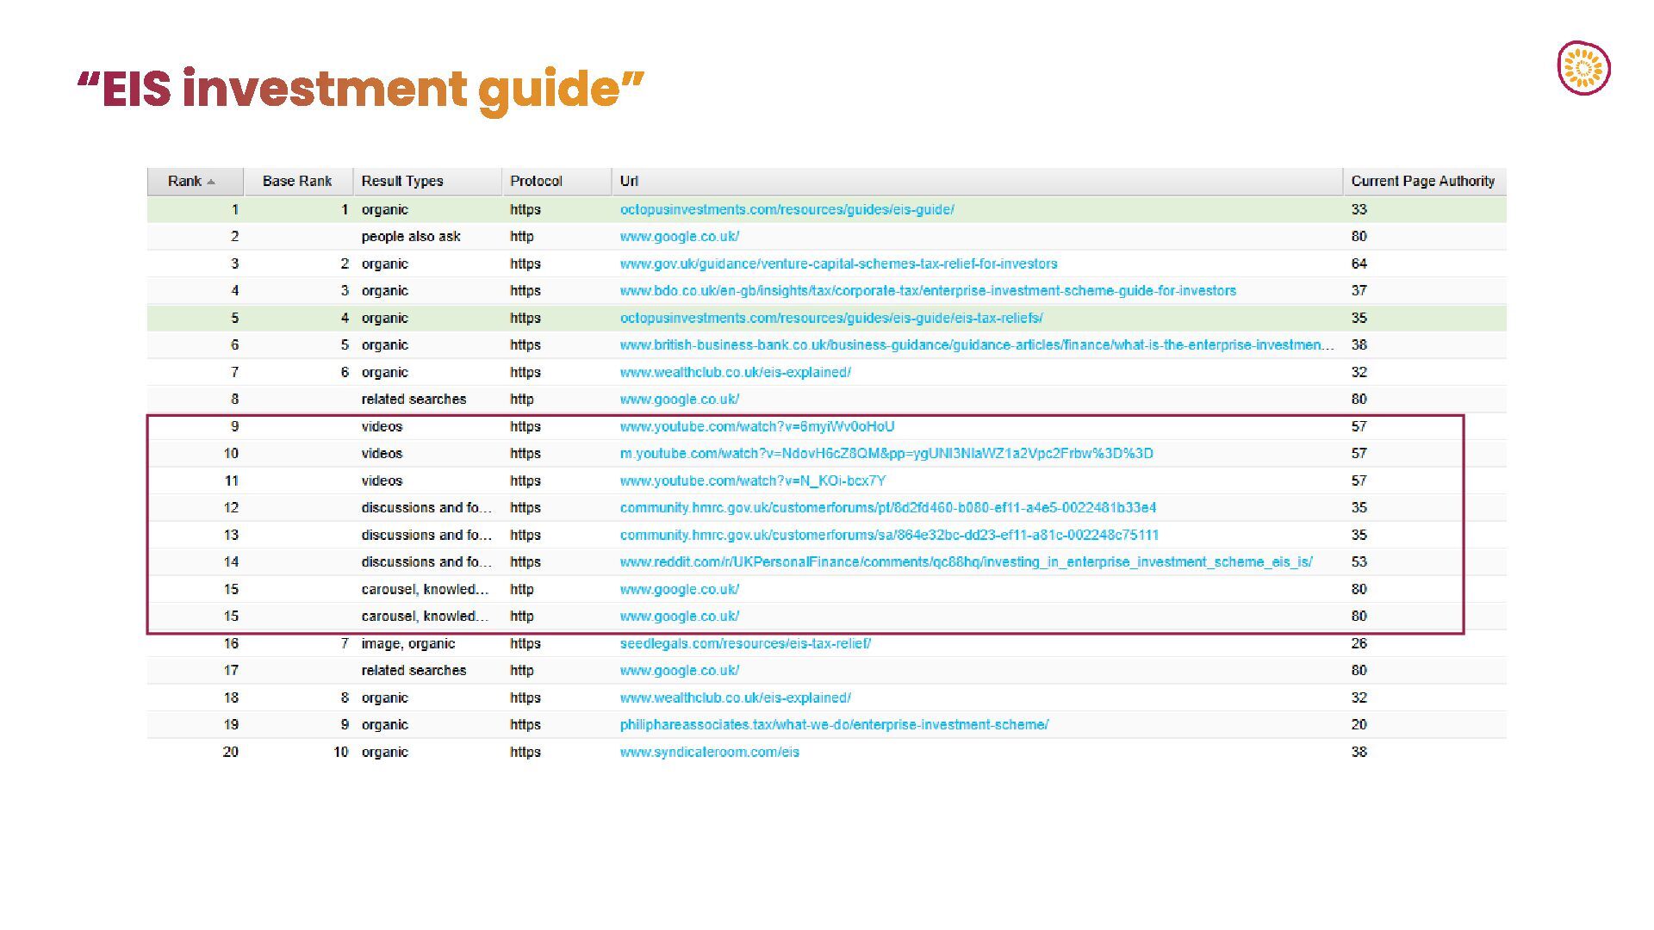Select page authority value 64
Screen dimensions: 1654x930
pyautogui.click(x=1359, y=263)
